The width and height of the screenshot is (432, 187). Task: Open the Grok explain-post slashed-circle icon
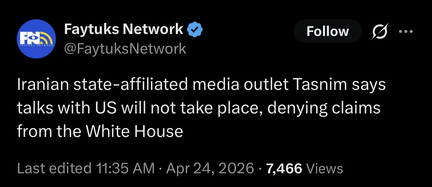click(x=380, y=31)
